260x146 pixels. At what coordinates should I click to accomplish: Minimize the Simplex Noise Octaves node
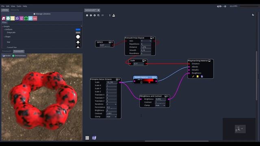(117, 79)
